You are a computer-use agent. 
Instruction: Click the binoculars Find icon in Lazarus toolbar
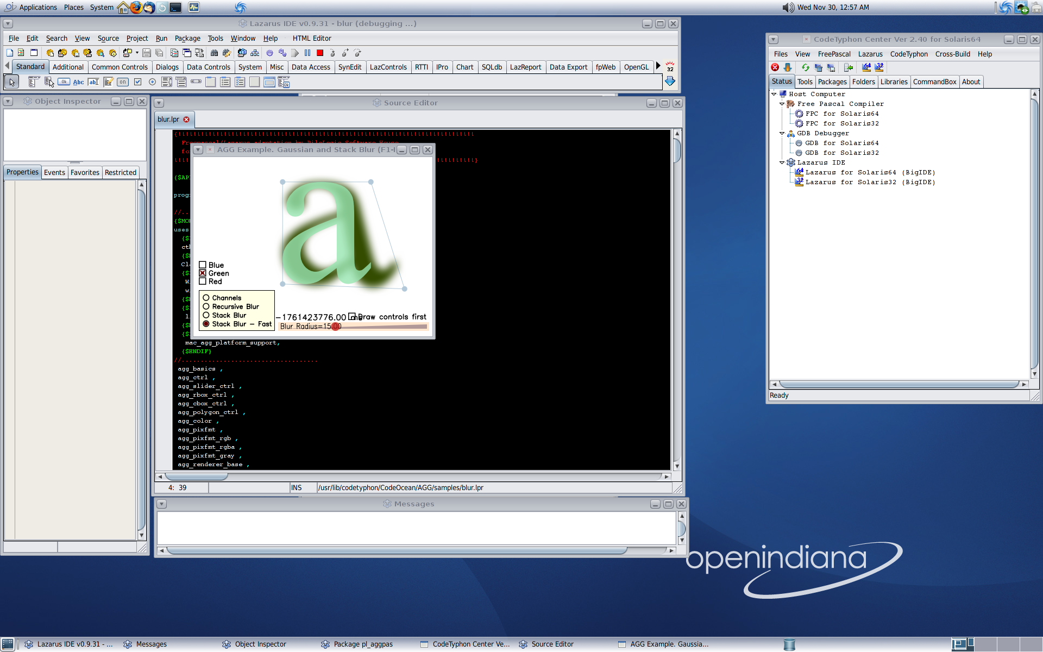214,53
